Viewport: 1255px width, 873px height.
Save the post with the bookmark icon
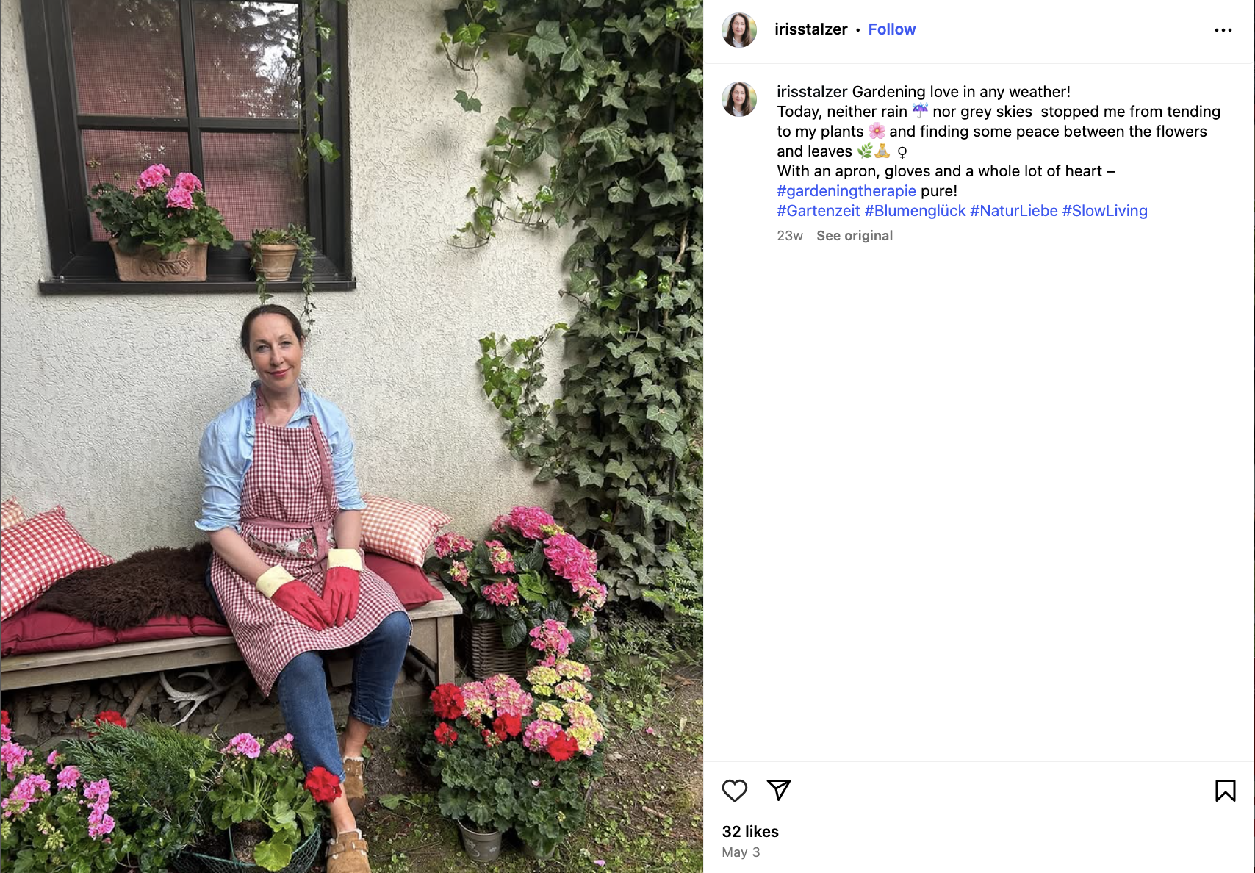[x=1225, y=791]
